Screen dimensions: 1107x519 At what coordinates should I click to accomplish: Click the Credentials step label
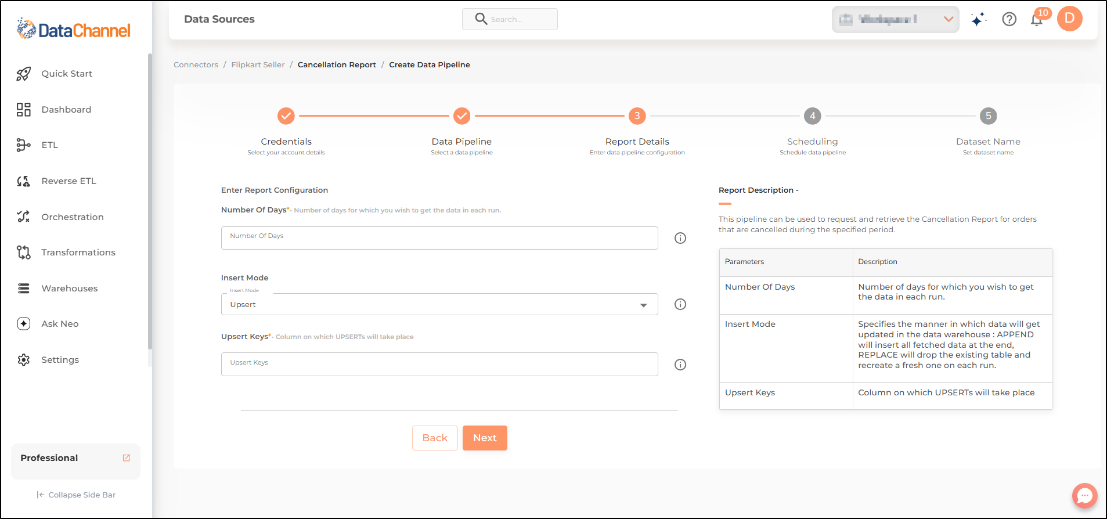286,142
